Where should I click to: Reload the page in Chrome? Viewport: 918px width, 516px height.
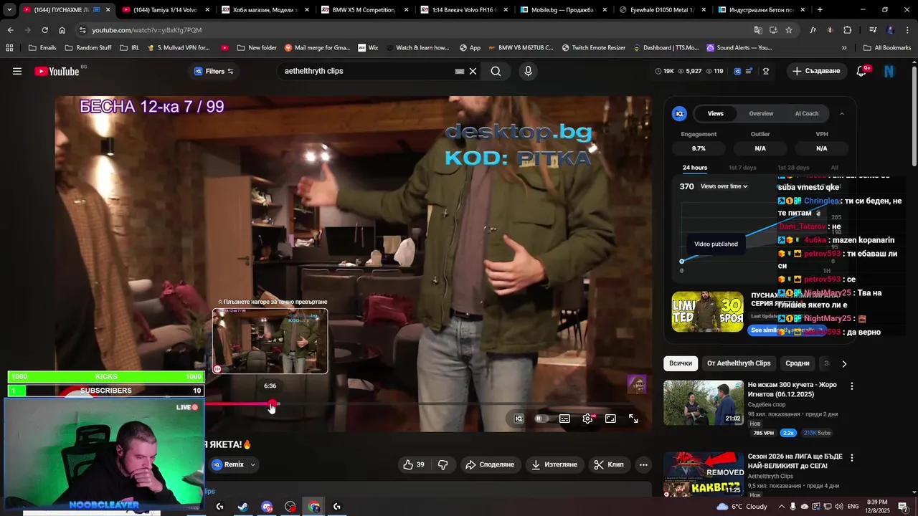44,30
